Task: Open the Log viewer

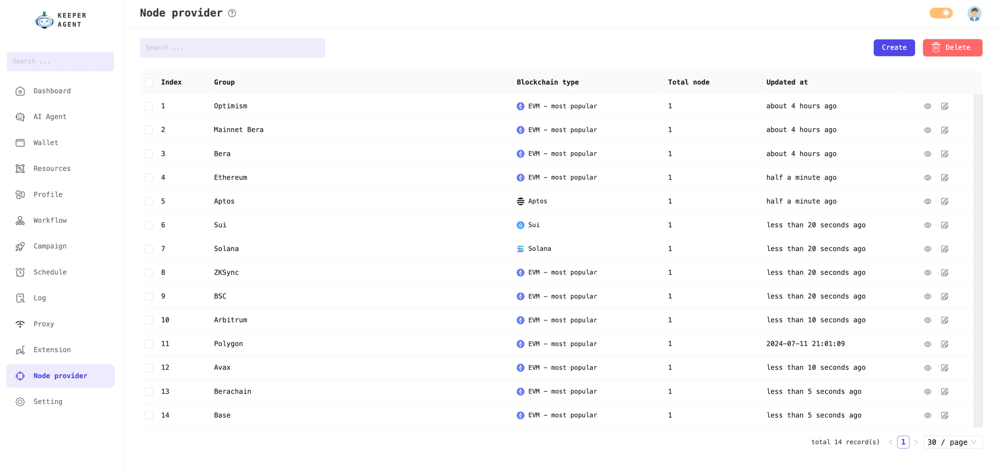Action: tap(39, 298)
